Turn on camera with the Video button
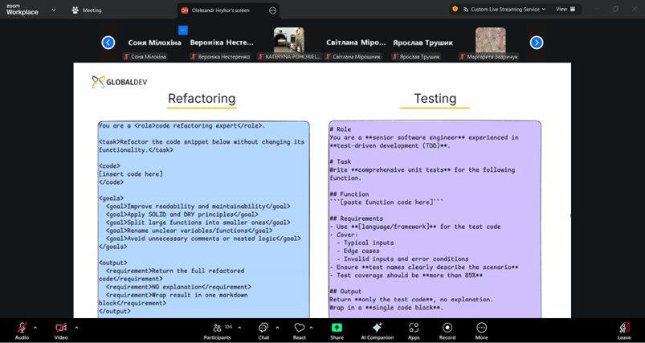This screenshot has width=645, height=343. (x=61, y=329)
